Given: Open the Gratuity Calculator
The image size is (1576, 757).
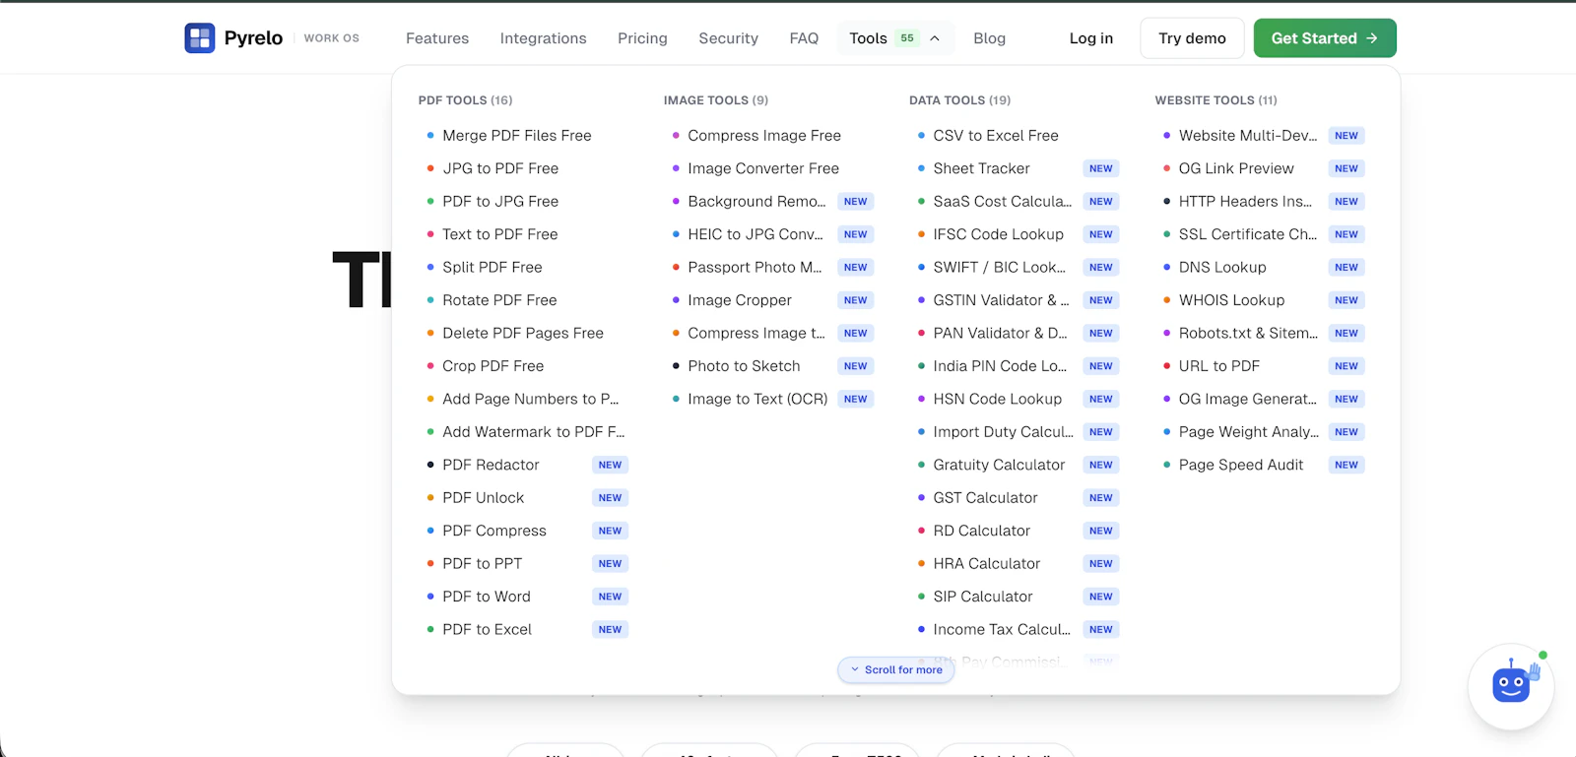Looking at the screenshot, I should (999, 465).
